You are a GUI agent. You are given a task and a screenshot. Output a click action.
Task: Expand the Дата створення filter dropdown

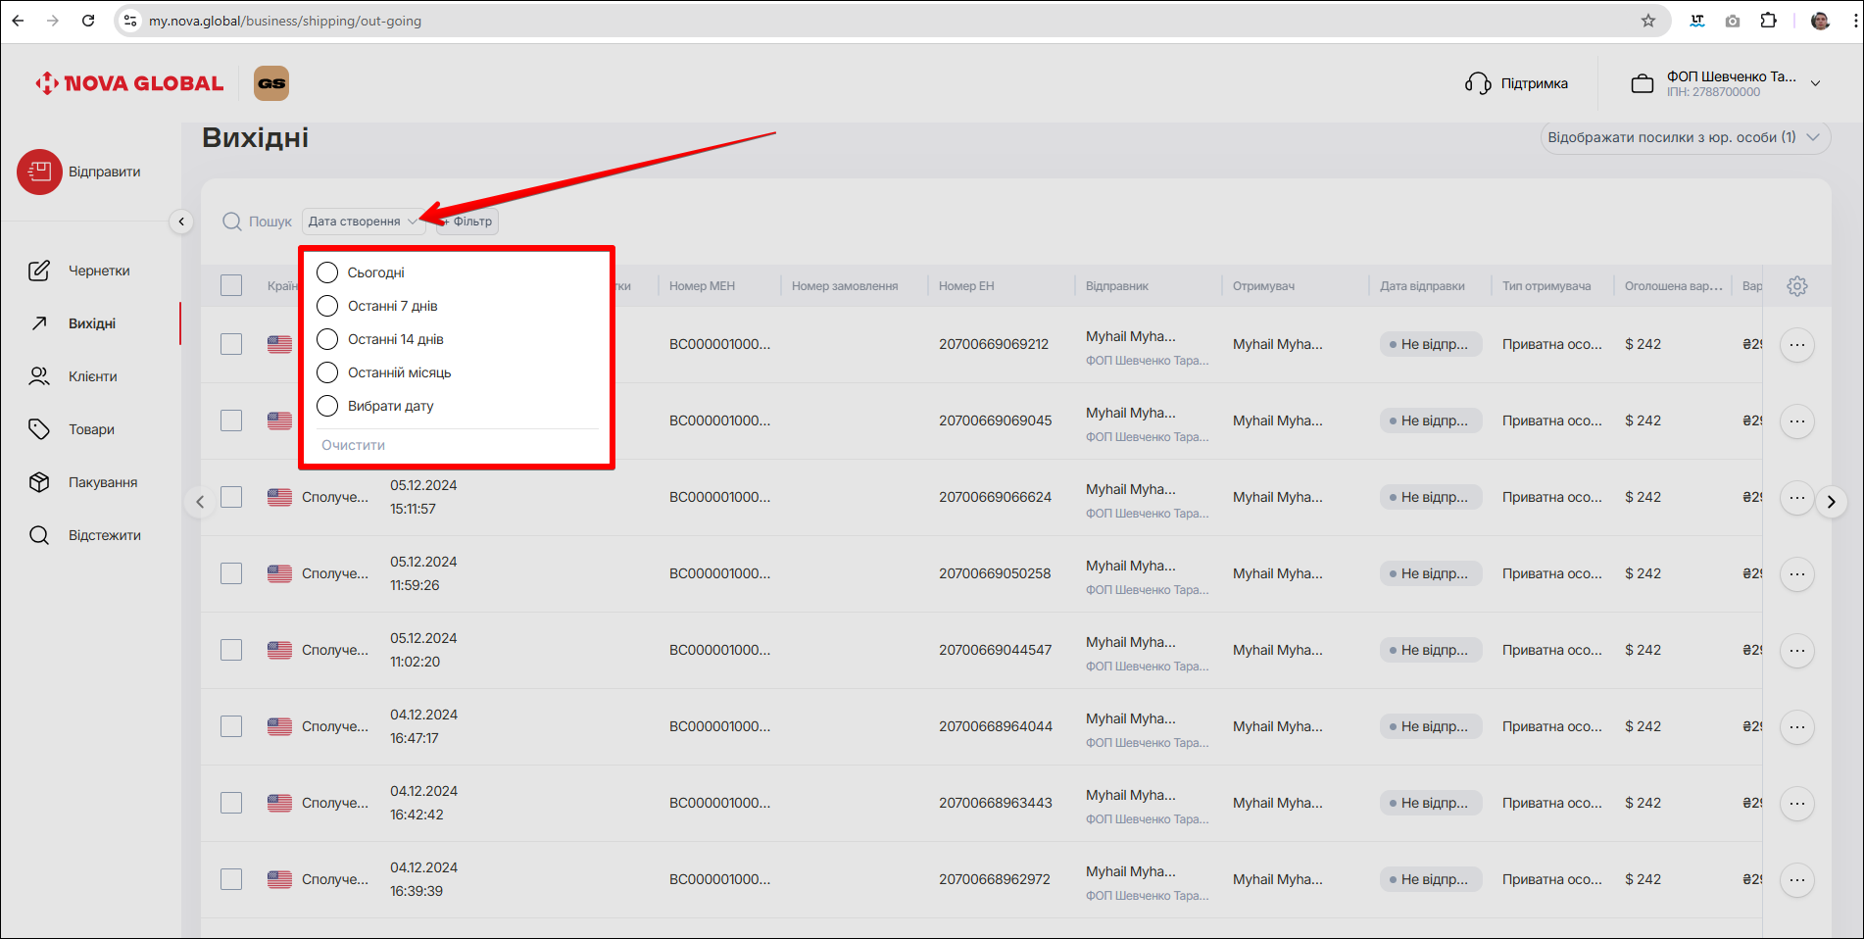point(362,222)
